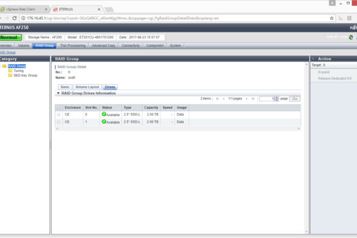Image resolution: width=357 pixels, height=238 pixels.
Task: Open the Component tab
Action: coord(155,46)
